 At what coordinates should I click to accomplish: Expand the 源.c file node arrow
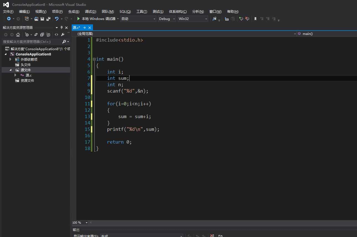pyautogui.click(x=15, y=75)
